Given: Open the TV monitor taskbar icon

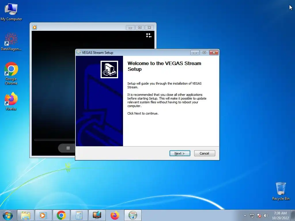Looking at the screenshot, I should pos(97,215).
